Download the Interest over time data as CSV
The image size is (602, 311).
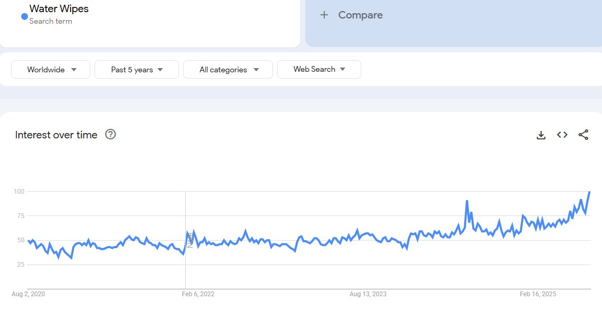click(x=541, y=135)
